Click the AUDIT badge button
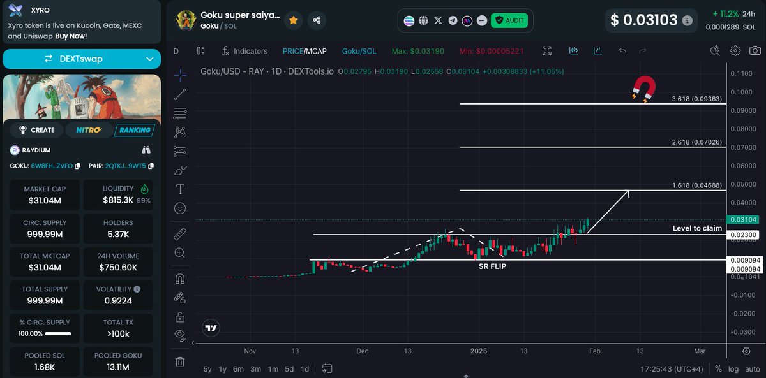 (x=509, y=20)
